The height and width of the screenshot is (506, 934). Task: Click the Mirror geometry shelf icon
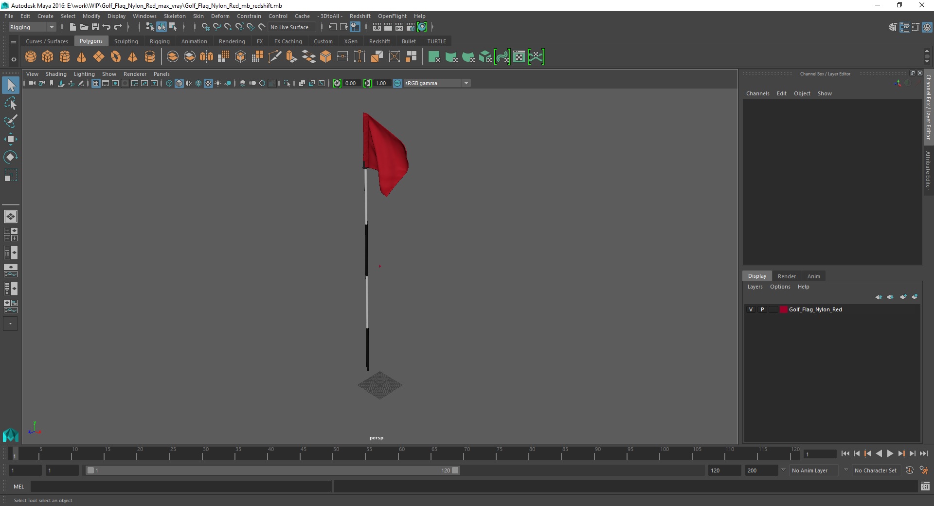[x=207, y=57]
